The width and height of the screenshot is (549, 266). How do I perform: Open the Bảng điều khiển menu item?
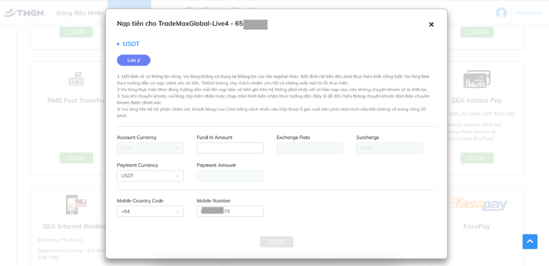pyautogui.click(x=80, y=13)
